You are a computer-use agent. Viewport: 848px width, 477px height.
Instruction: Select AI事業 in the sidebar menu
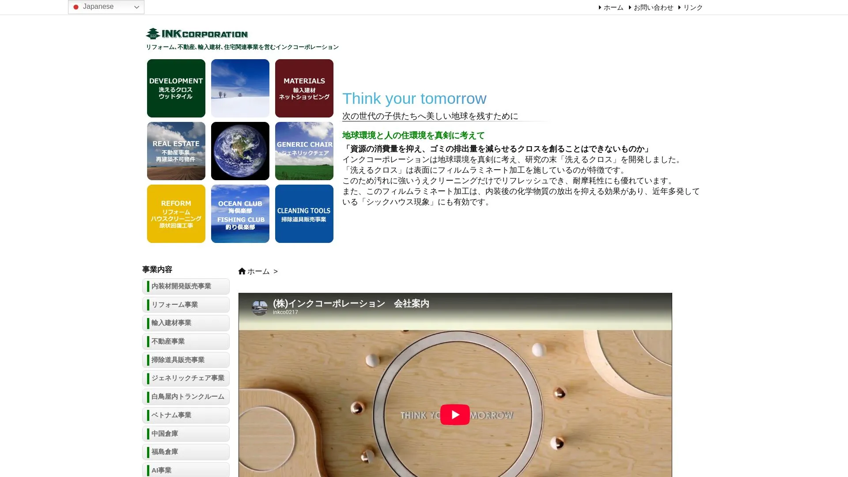[186, 470]
